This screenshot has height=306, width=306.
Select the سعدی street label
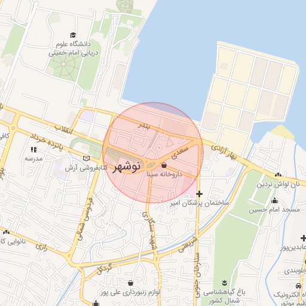pos(179,152)
